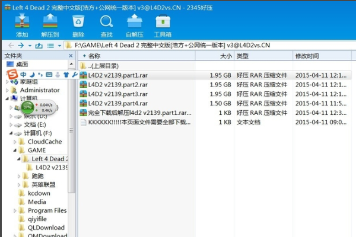Open the 工具箱 (Toolbox) icon

[x=163, y=25]
